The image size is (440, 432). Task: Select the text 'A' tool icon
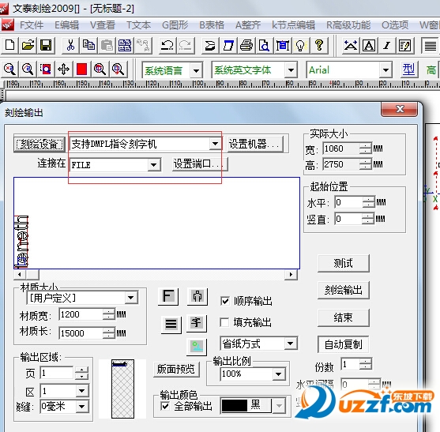tap(369, 45)
